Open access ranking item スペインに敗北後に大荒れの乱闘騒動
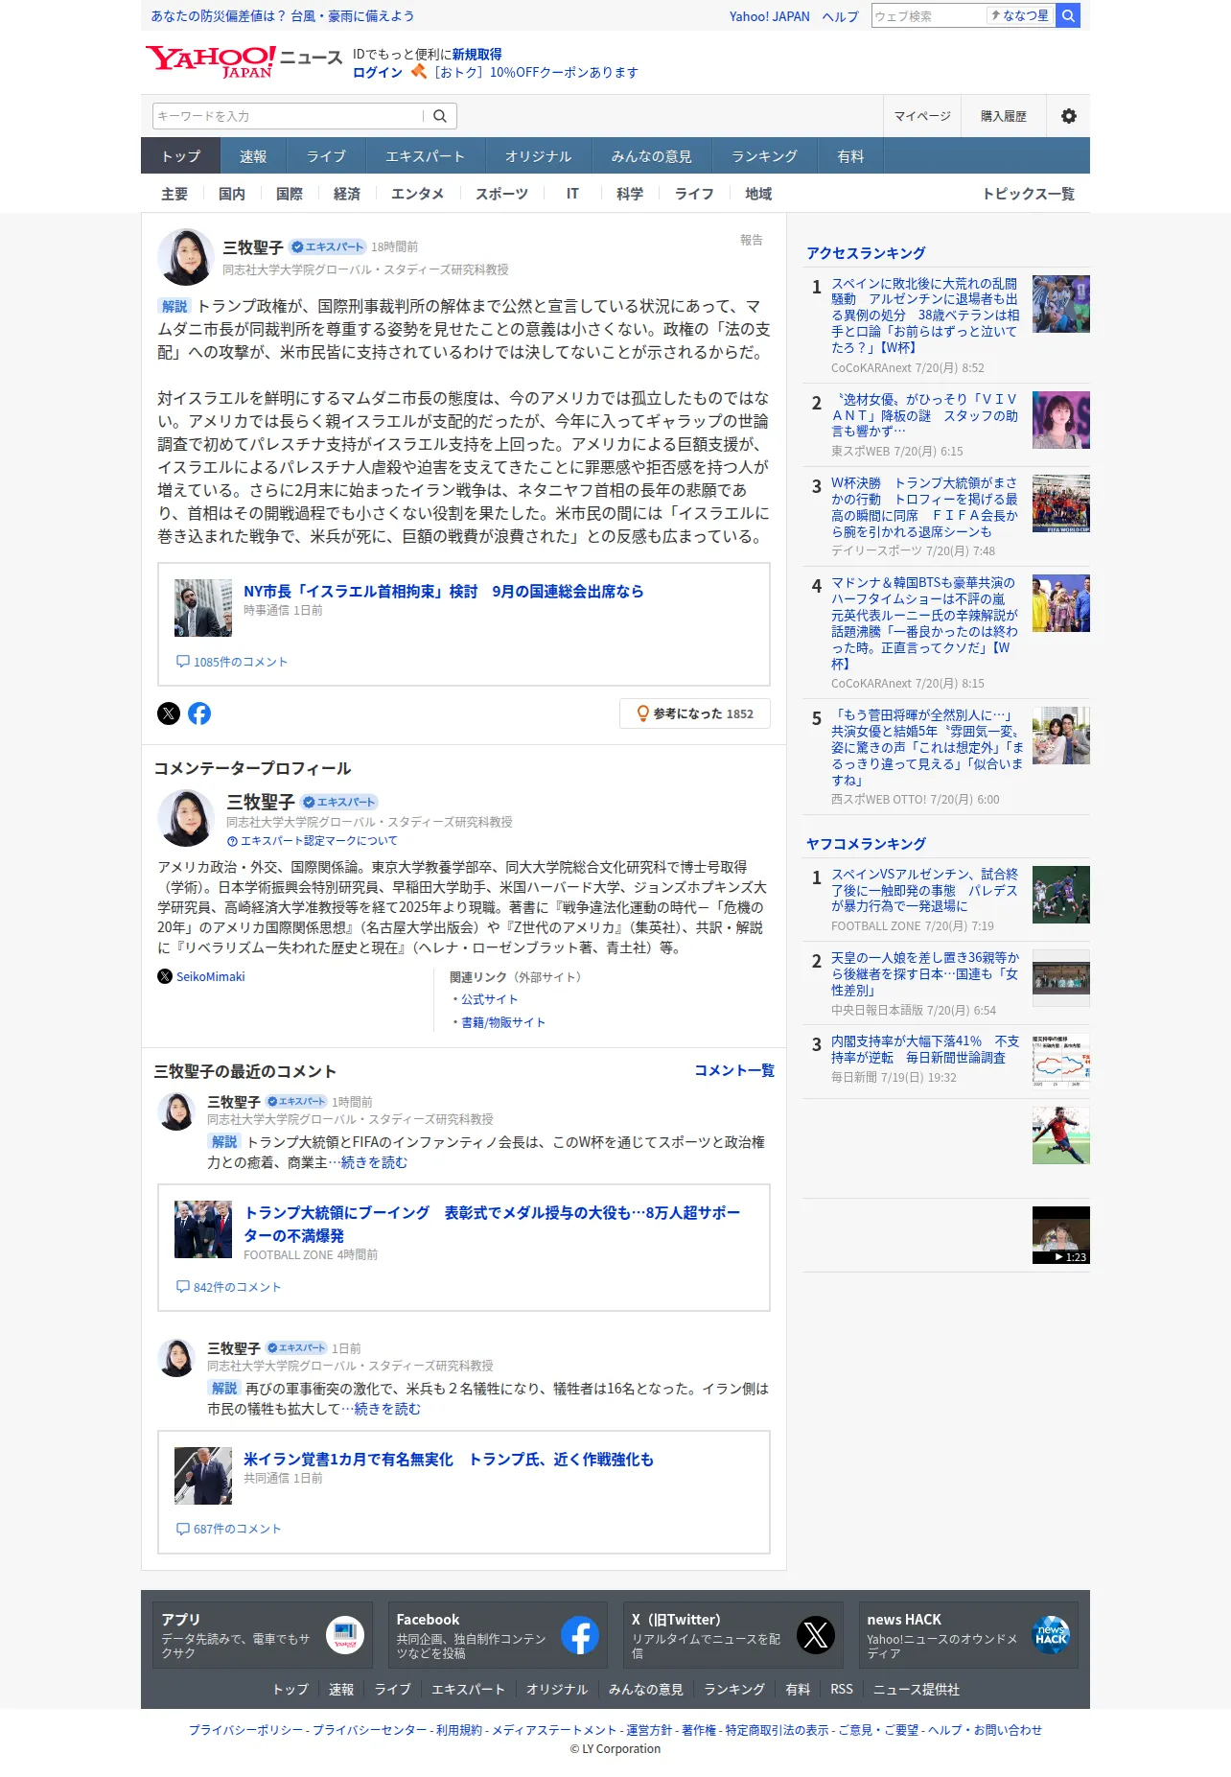This screenshot has width=1231, height=1777. (x=925, y=316)
